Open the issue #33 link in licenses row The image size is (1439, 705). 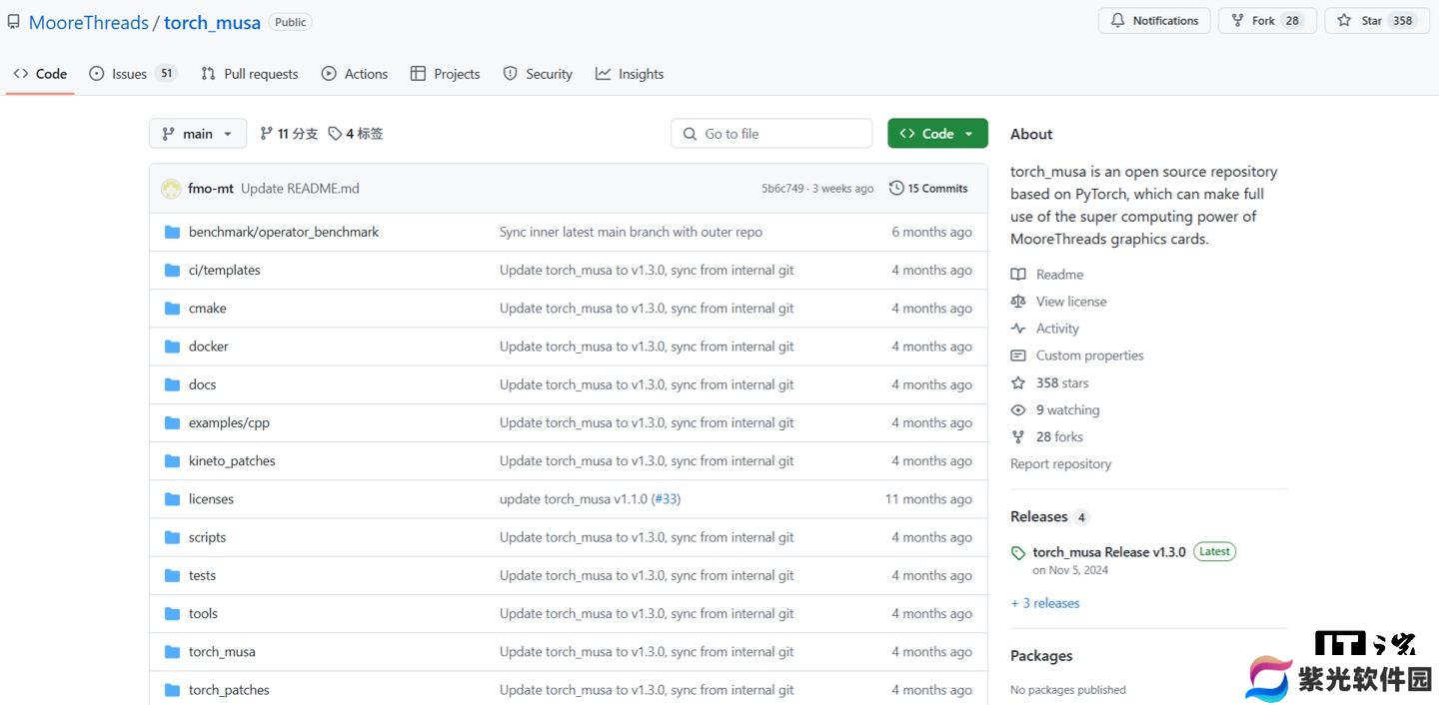[x=666, y=499]
